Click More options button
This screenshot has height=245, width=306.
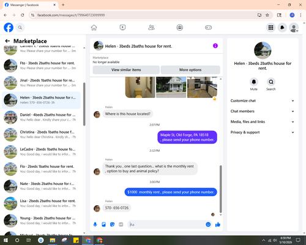pyautogui.click(x=190, y=70)
